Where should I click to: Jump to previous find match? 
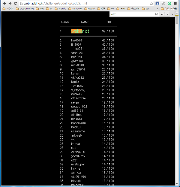pos(162,14)
